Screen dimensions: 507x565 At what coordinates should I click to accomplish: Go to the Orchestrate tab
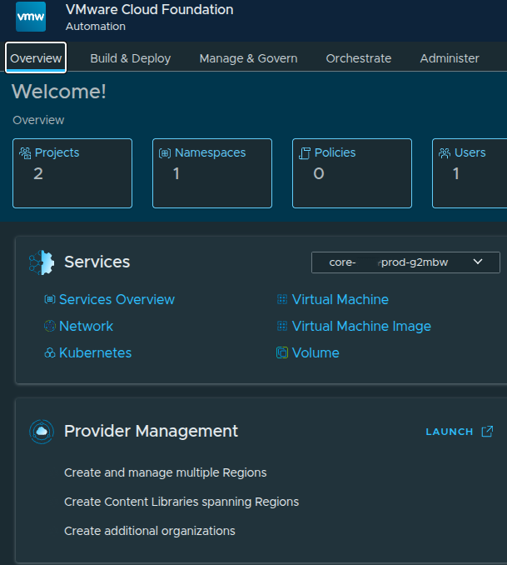point(359,58)
